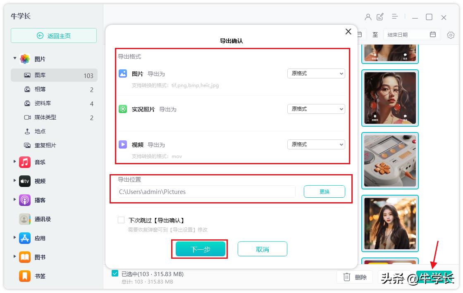
Task: Enable 下次跳过【导出确认】 checkbox
Action: tap(121, 220)
